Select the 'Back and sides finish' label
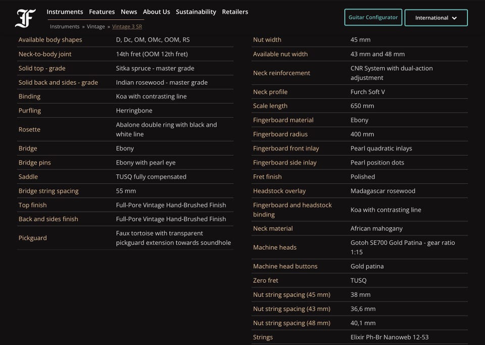This screenshot has height=345, width=485. (48, 219)
